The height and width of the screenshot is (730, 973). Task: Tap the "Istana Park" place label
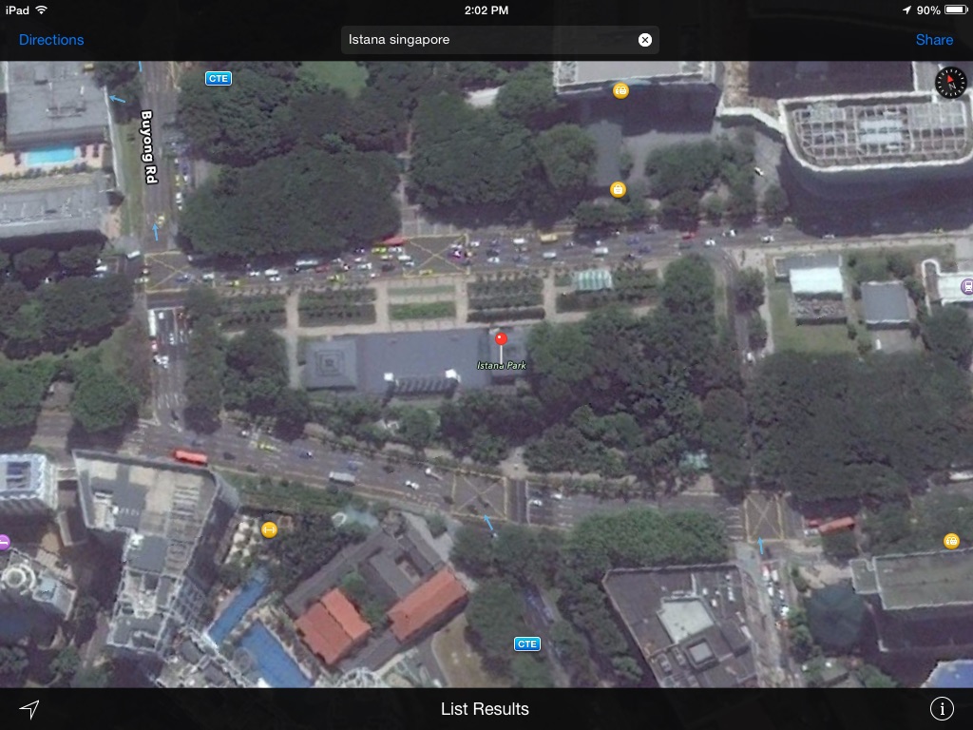[x=502, y=366]
